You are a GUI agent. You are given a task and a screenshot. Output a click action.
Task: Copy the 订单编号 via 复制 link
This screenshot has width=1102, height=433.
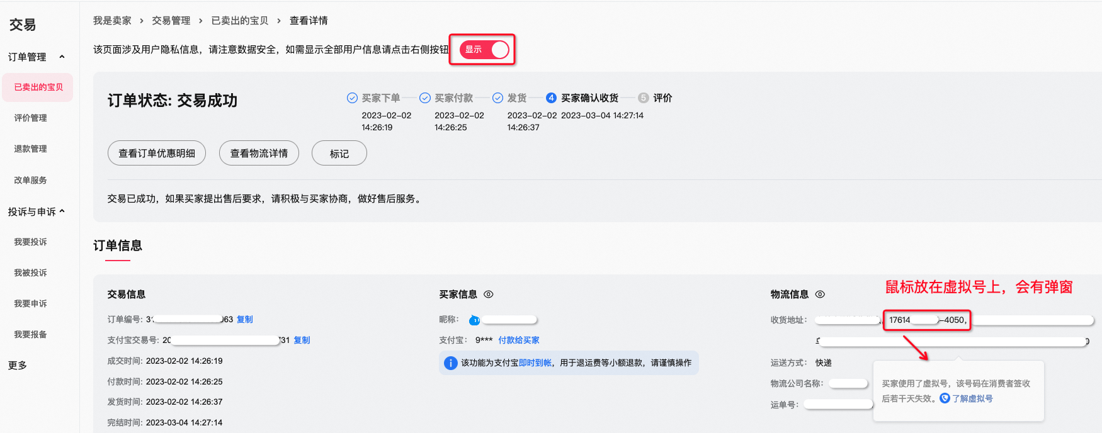pyautogui.click(x=245, y=319)
